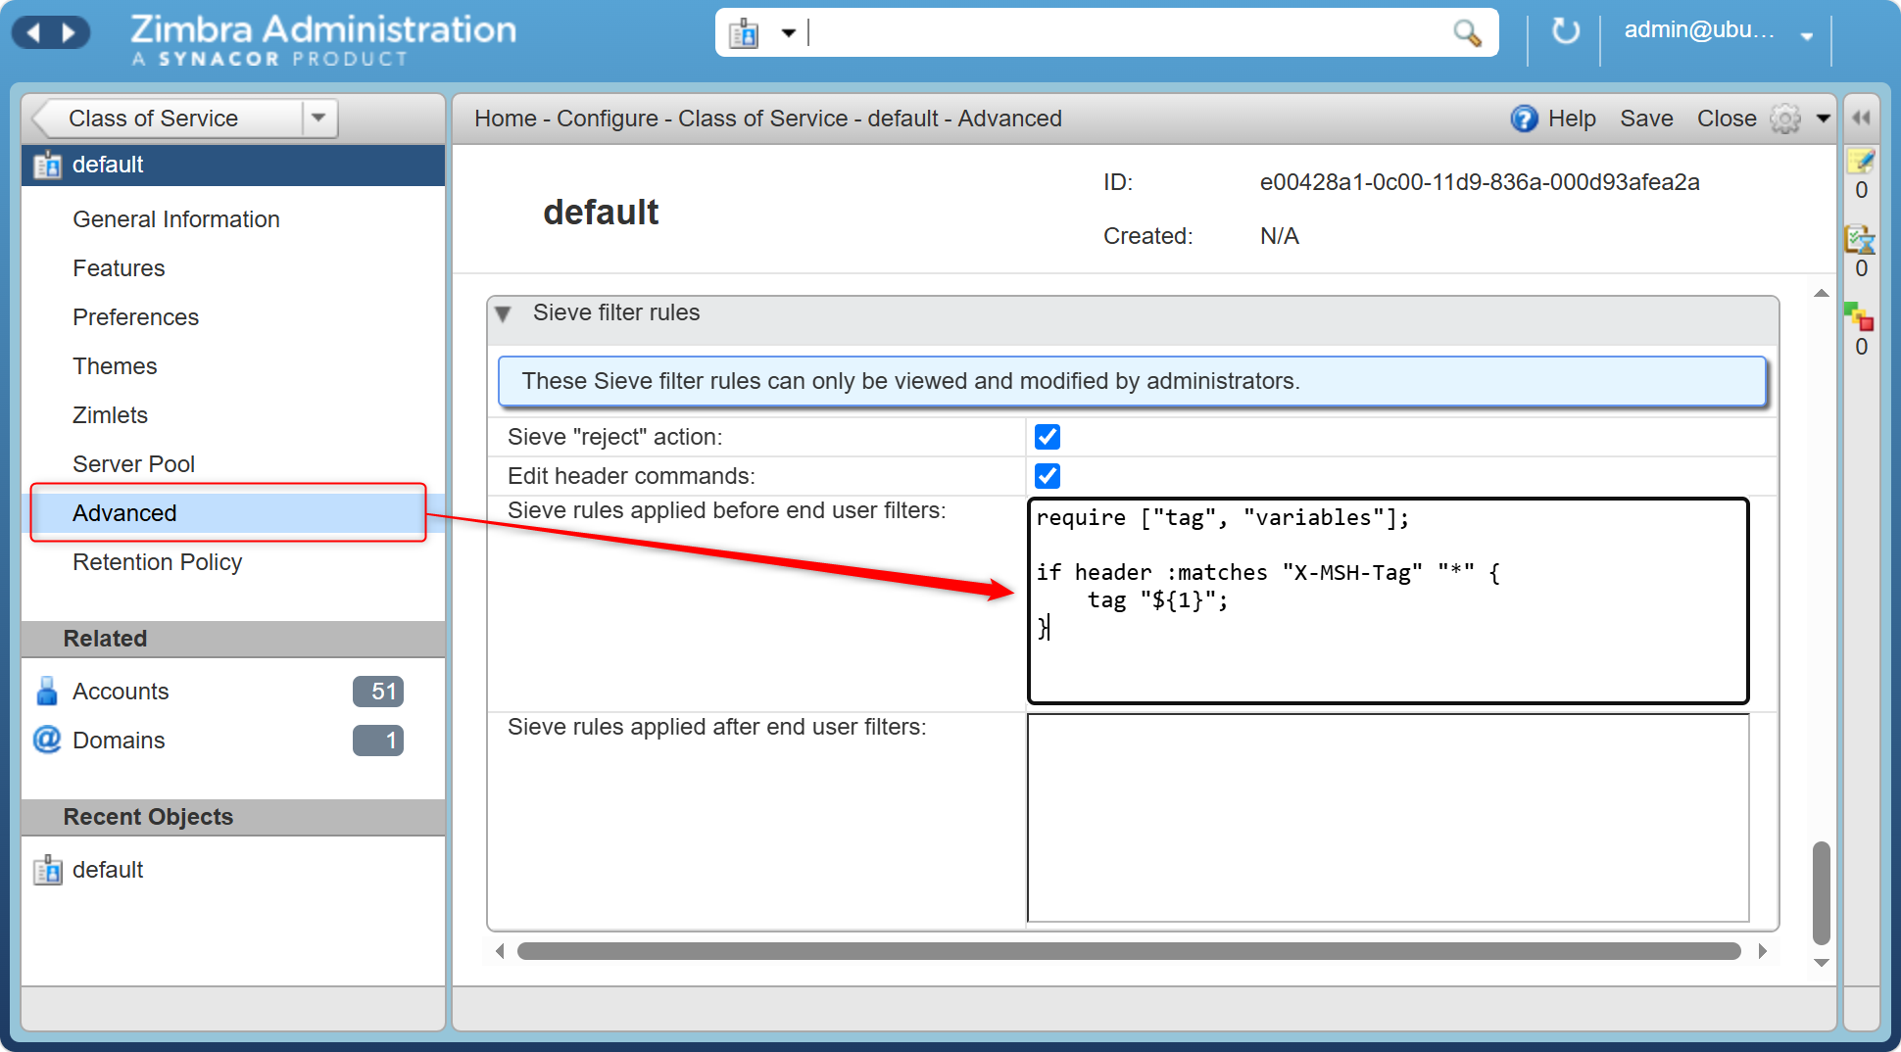The image size is (1901, 1052).
Task: Click the hourglass pending tasks icon
Action: (x=1860, y=239)
